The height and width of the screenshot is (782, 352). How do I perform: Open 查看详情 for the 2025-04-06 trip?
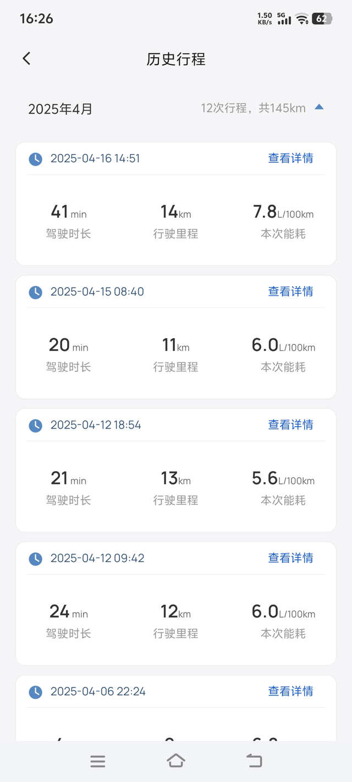point(290,691)
